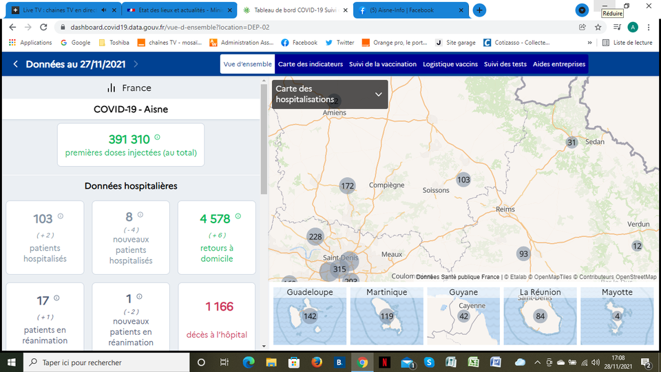The width and height of the screenshot is (661, 372).
Task: Open a new browser tab
Action: [479, 10]
